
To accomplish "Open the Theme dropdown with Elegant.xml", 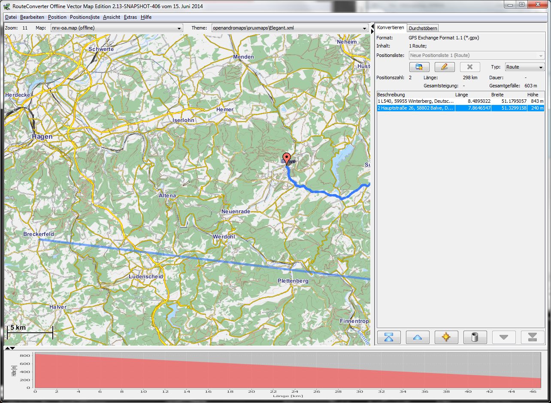I will click(x=289, y=28).
